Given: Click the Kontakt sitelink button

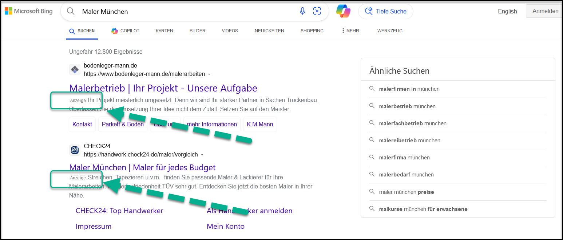Looking at the screenshot, I should pos(82,124).
